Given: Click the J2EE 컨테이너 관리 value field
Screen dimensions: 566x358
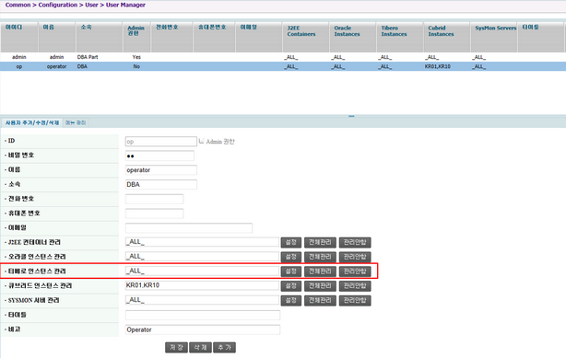Looking at the screenshot, I should point(202,242).
